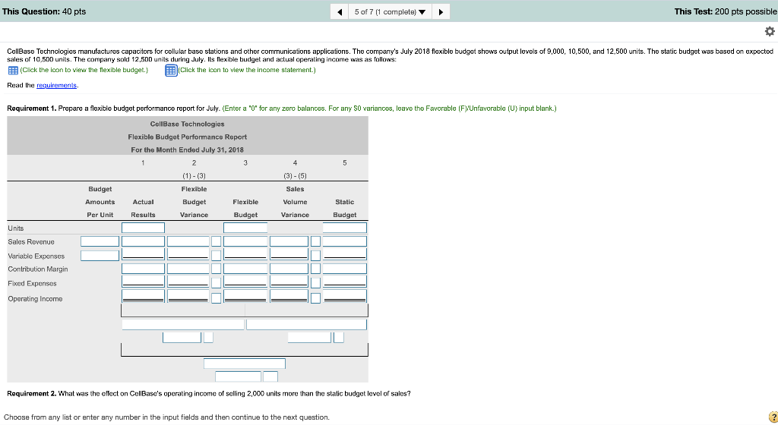The image size is (778, 425).
Task: Open Contribution Margin sales volume variance F/U selector
Action: click(315, 269)
